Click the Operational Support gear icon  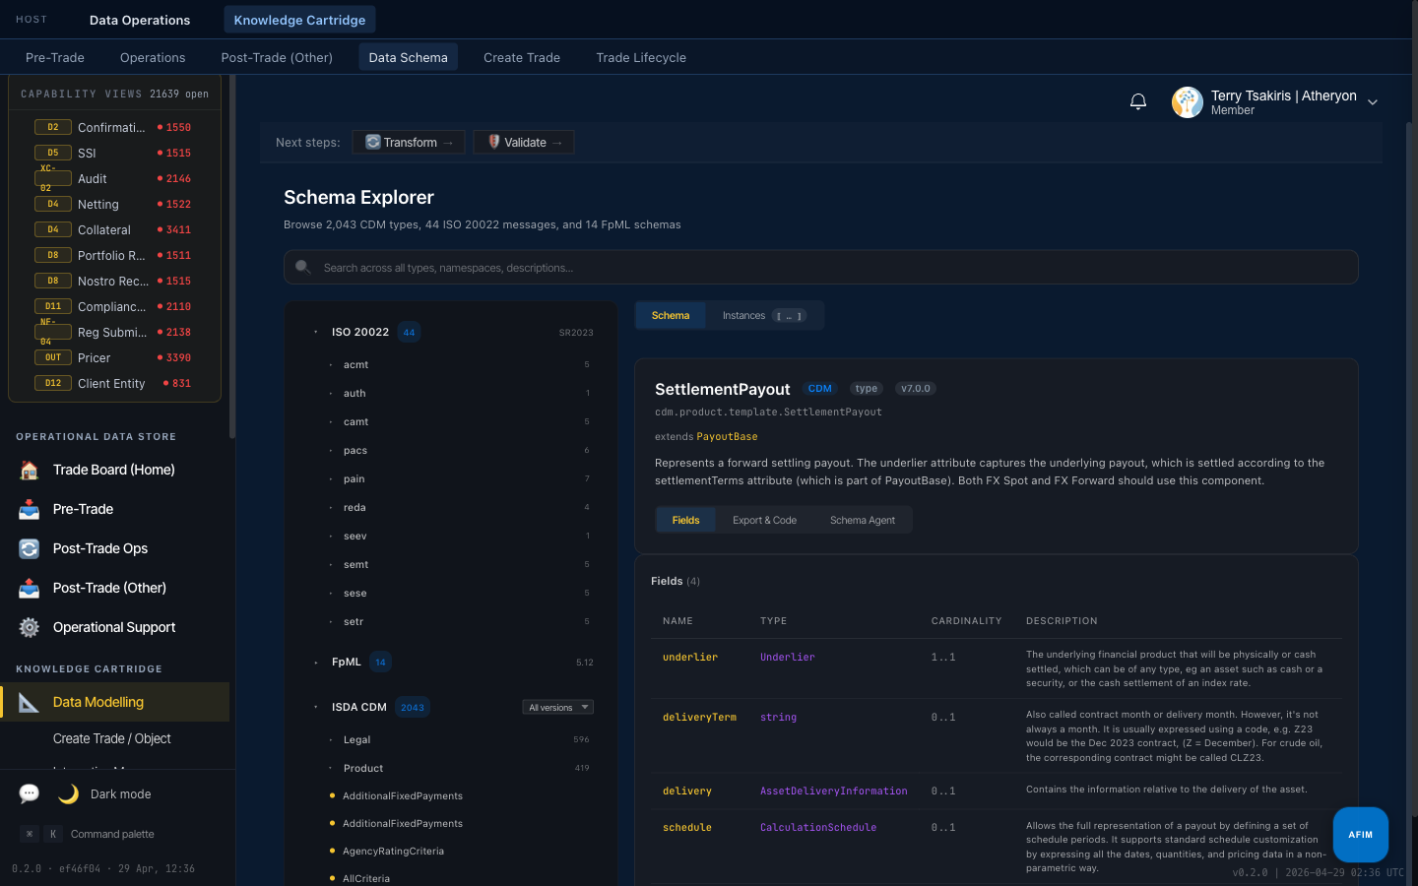[x=30, y=627]
